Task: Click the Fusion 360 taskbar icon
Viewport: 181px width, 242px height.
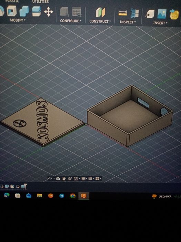Action: click(x=84, y=196)
